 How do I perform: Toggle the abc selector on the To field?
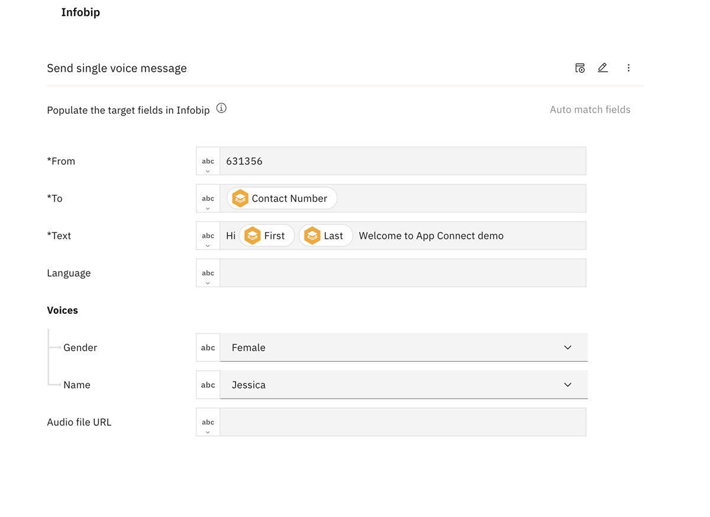pos(208,198)
